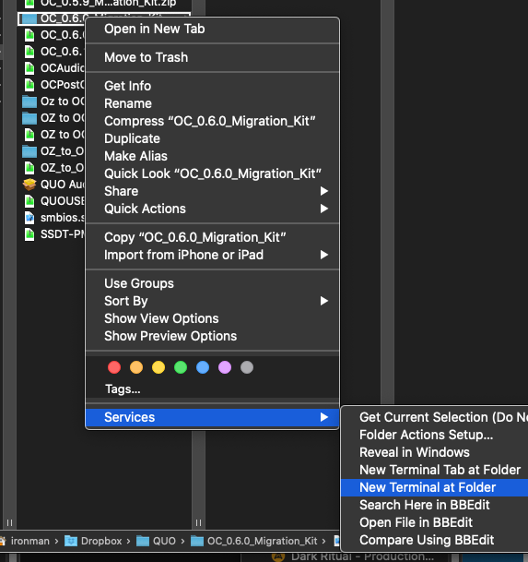Choose Rename from context menu

(x=212, y=103)
